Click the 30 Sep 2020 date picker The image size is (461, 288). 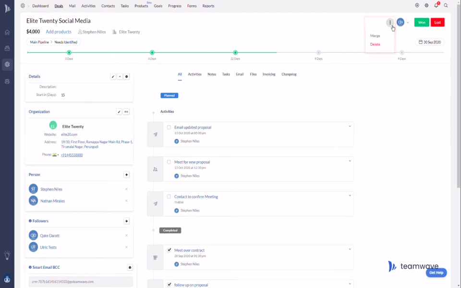(430, 42)
